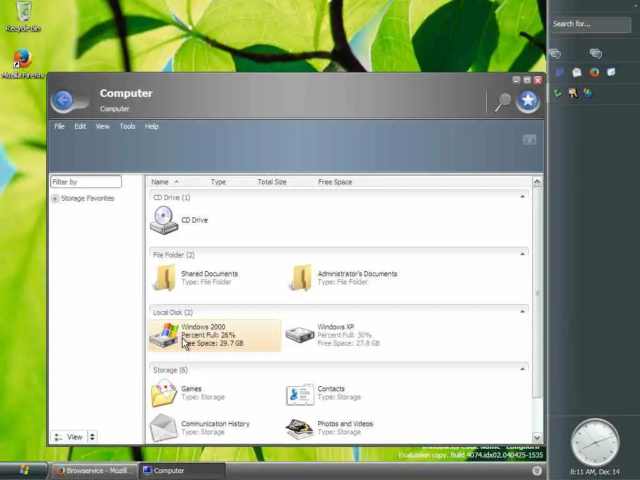Click the 'Storage (6)' group header text
Viewport: 640px width, 480px height.
tap(170, 370)
